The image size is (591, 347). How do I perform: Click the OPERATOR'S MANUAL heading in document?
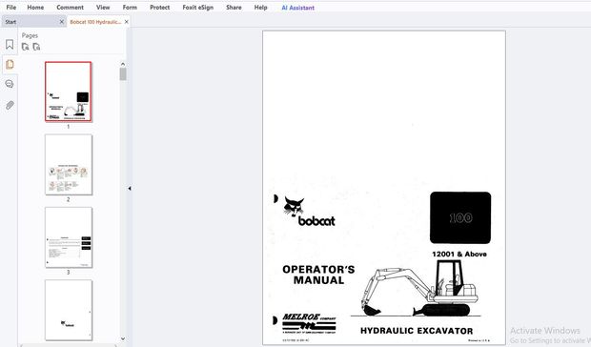tap(318, 275)
